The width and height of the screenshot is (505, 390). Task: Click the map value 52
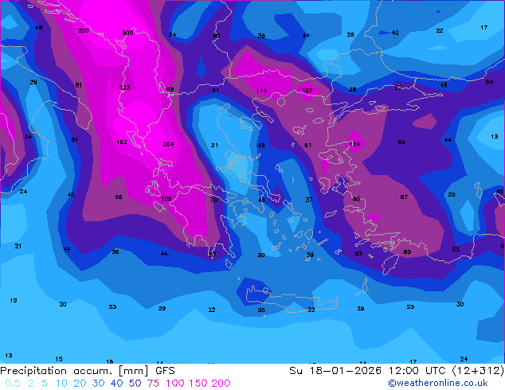tap(456, 249)
